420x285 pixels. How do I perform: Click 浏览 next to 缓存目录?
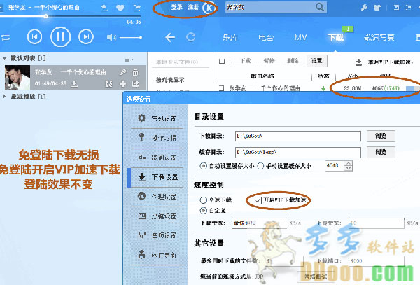381,152
